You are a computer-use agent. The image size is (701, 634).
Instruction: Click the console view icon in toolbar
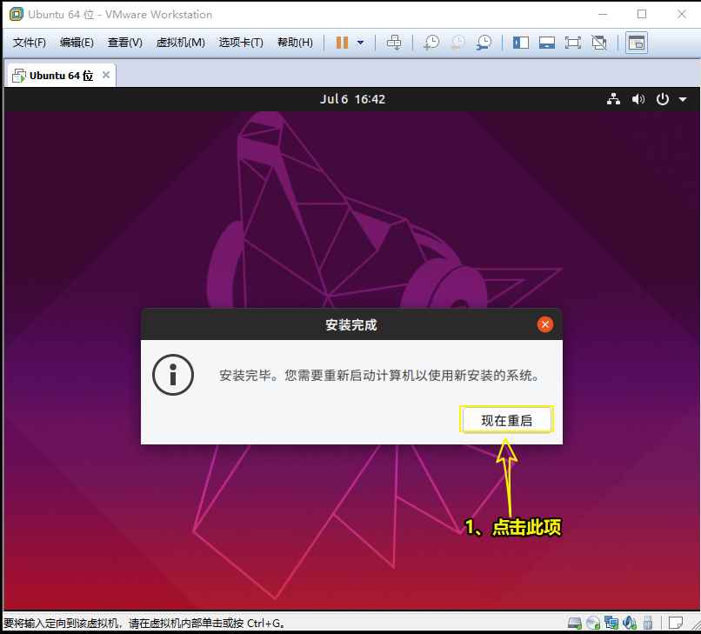[637, 43]
